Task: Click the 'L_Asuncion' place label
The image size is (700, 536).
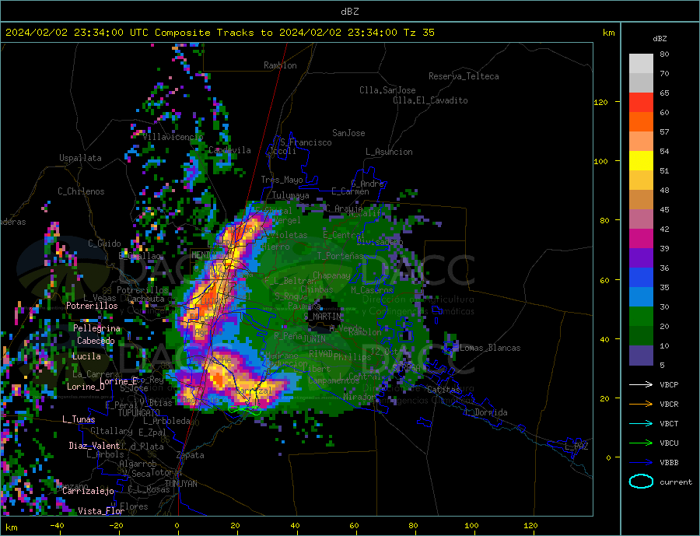Action: coord(389,152)
